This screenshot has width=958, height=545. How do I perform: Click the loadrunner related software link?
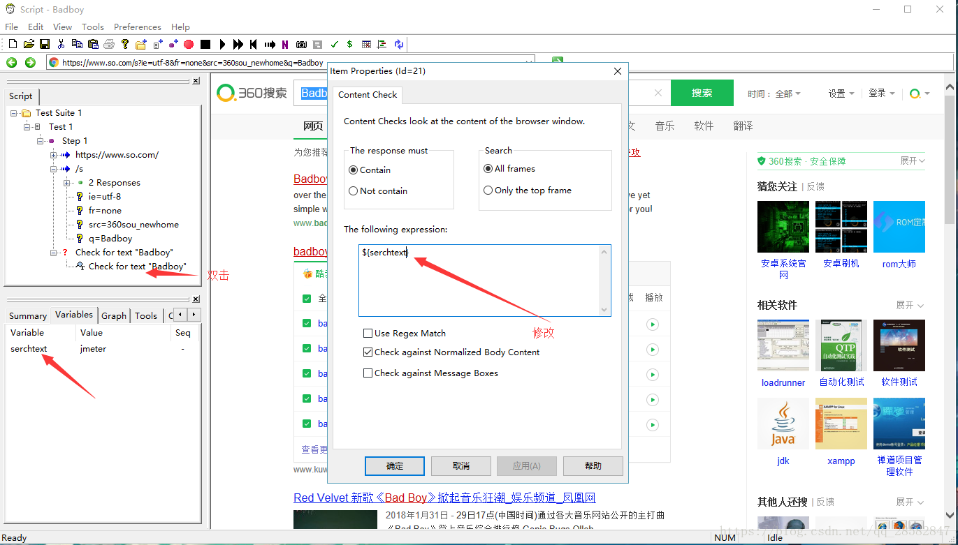(783, 382)
